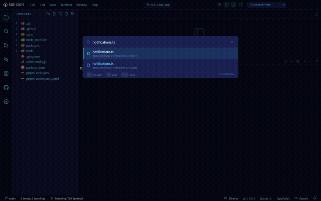Click the Indexing: 756 Symbols status
The image size is (321, 201).
(67, 198)
